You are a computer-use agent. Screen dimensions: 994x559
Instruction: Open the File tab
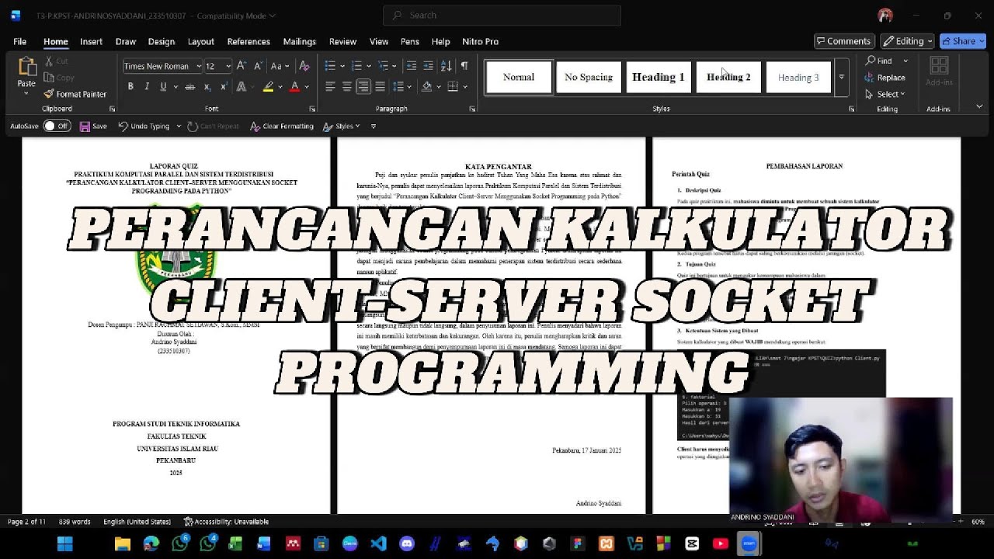tap(19, 41)
